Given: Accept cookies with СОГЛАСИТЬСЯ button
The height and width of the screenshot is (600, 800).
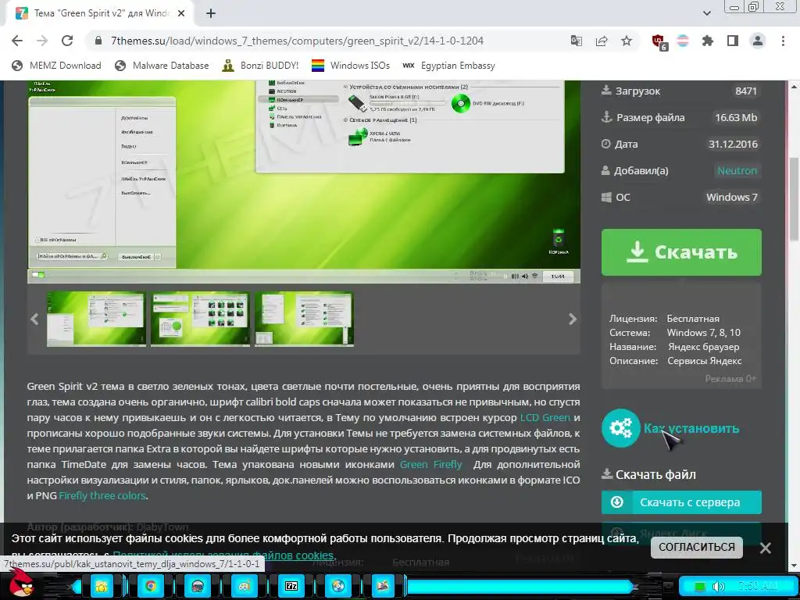Looking at the screenshot, I should 696,547.
